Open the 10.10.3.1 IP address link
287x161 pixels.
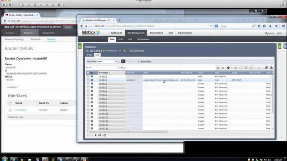point(103,80)
